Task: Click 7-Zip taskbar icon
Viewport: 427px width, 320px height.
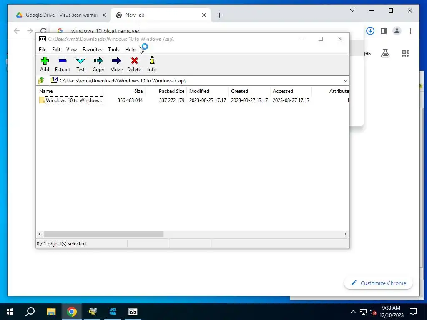Action: click(x=133, y=312)
